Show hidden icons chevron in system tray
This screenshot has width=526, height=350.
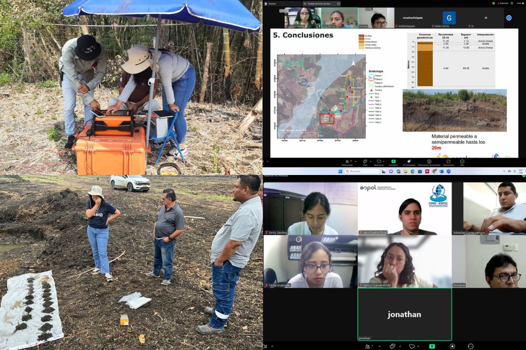pyautogui.click(x=504, y=172)
